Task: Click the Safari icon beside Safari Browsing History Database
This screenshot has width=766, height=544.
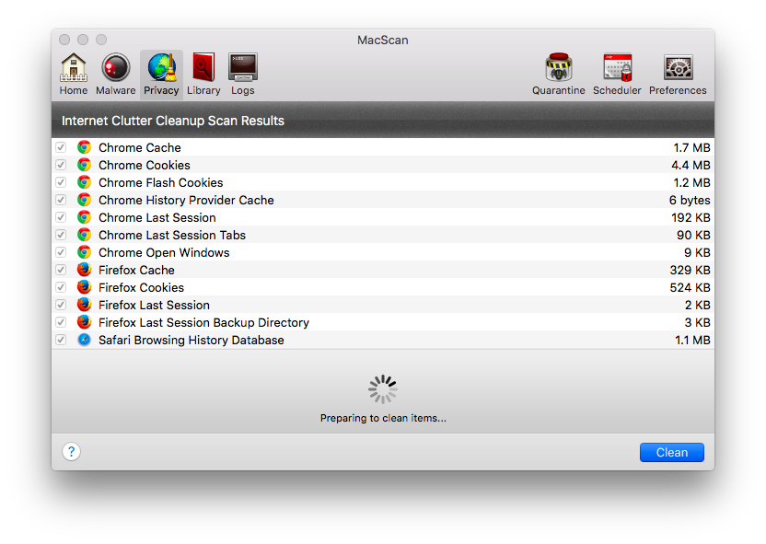Action: 84,340
